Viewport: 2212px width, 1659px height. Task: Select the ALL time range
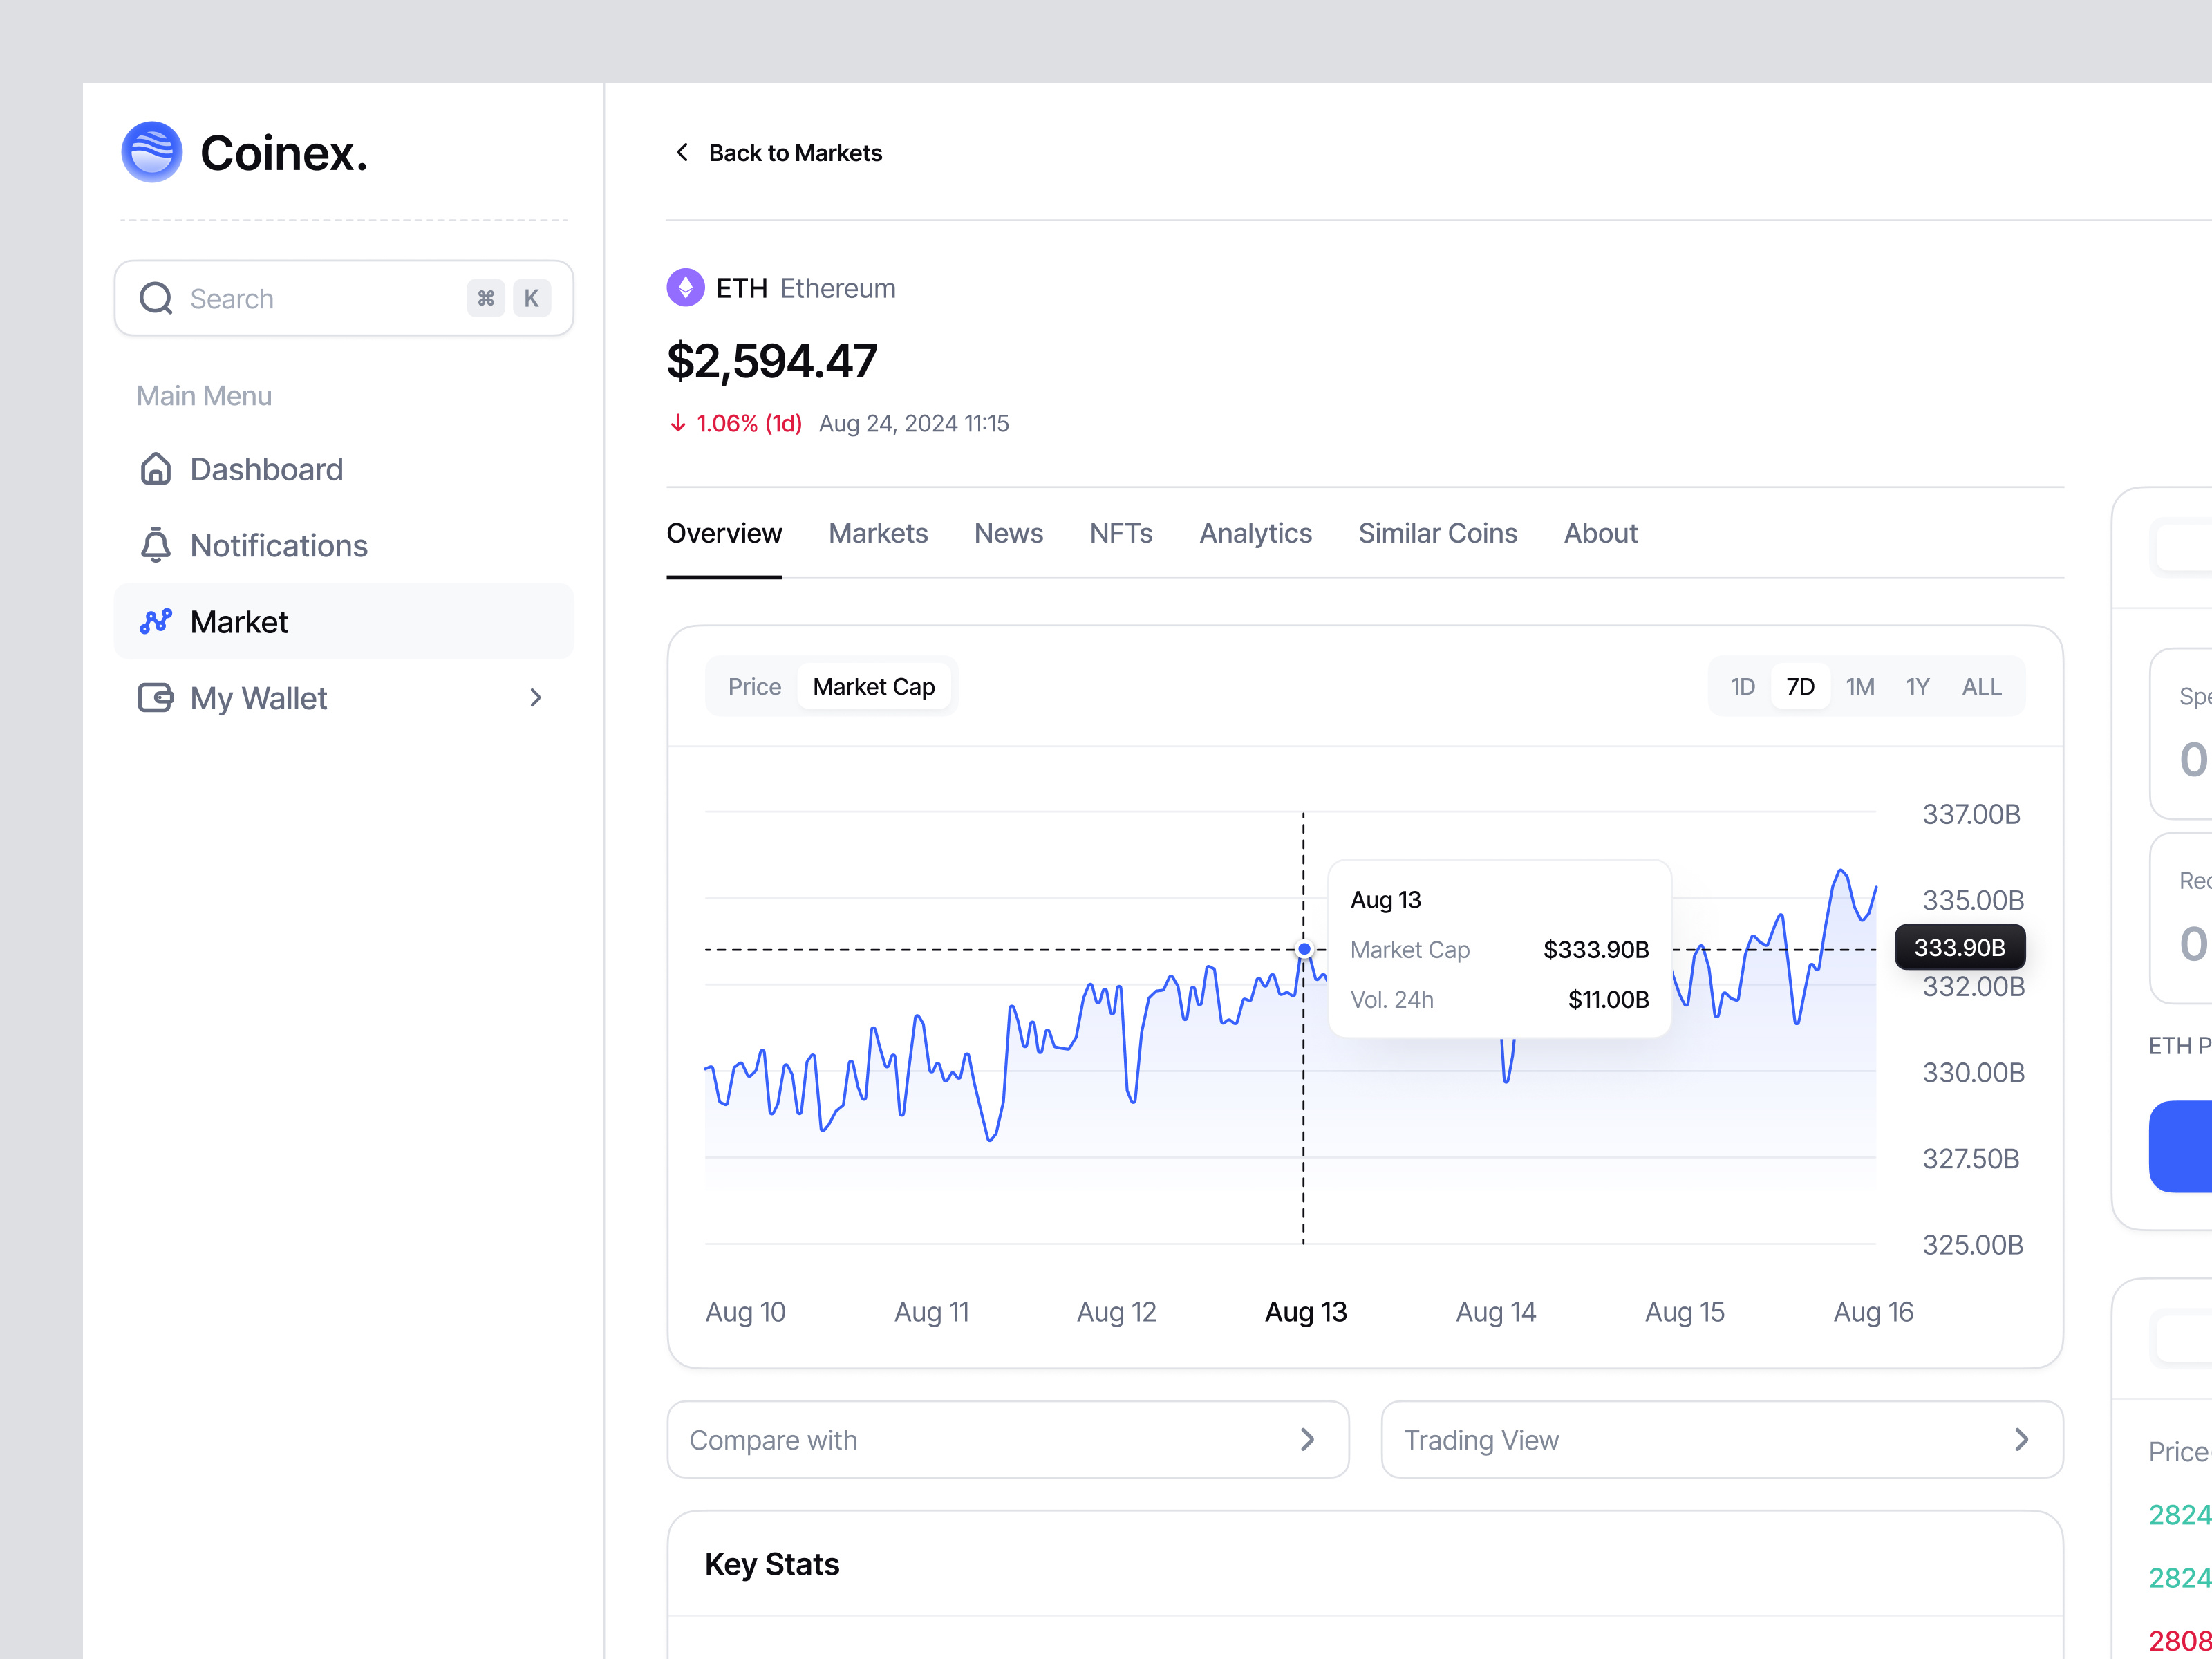pos(1981,687)
